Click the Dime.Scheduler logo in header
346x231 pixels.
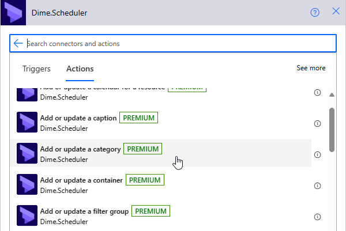(x=11, y=12)
